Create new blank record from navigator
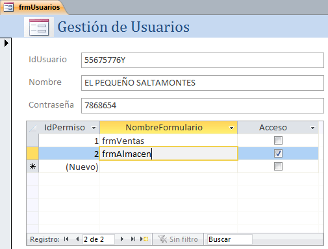328x249 pixels. [x=144, y=239]
